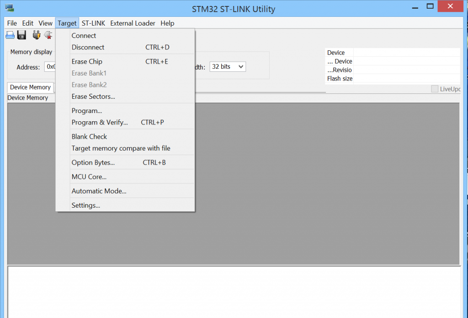Image resolution: width=468 pixels, height=318 pixels.
Task: Maximize the ST-LINK Utility window
Action: [x=430, y=6]
